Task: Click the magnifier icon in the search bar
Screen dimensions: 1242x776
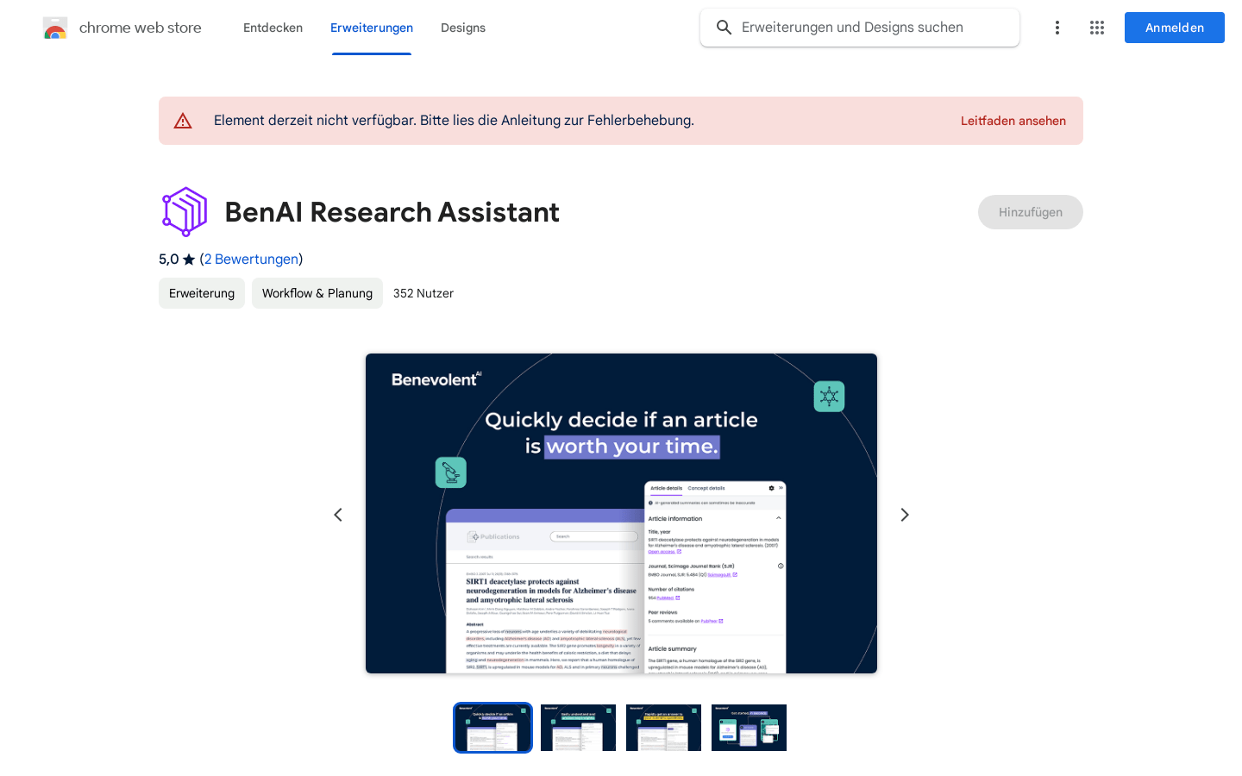Action: pyautogui.click(x=724, y=27)
